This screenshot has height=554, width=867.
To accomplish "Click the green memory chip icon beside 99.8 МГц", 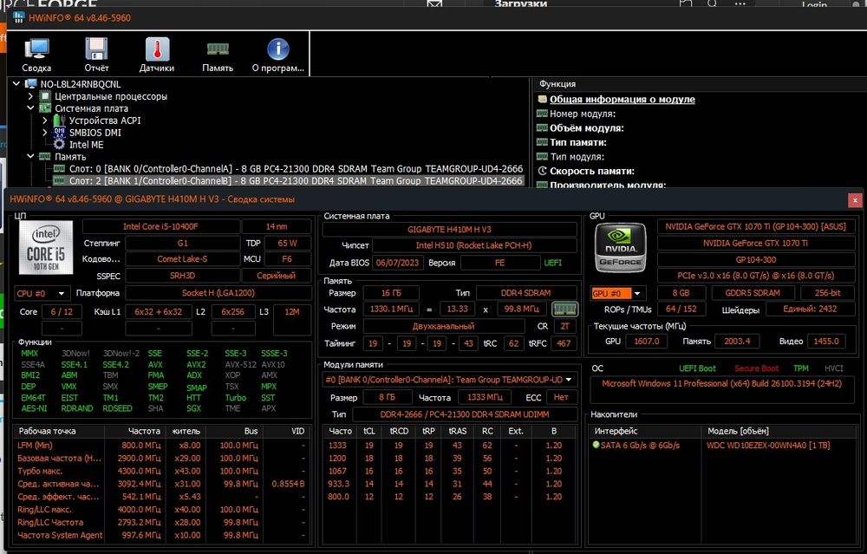I will pyautogui.click(x=564, y=309).
